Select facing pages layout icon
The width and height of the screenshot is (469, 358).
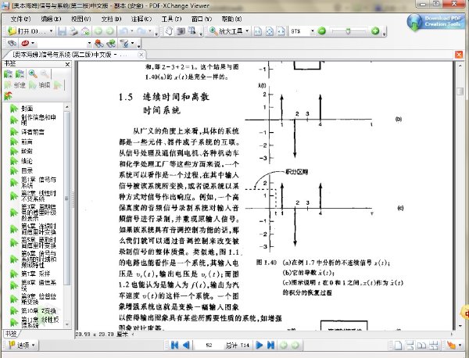point(422,345)
